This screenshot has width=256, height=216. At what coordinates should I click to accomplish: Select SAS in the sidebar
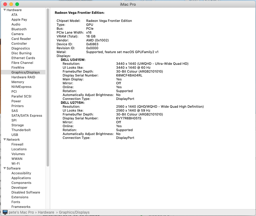click(14, 111)
